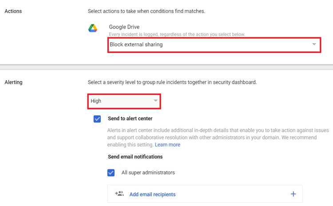The height and width of the screenshot is (206, 333).
Task: Click the Google Drive heading text
Action: pos(124,27)
